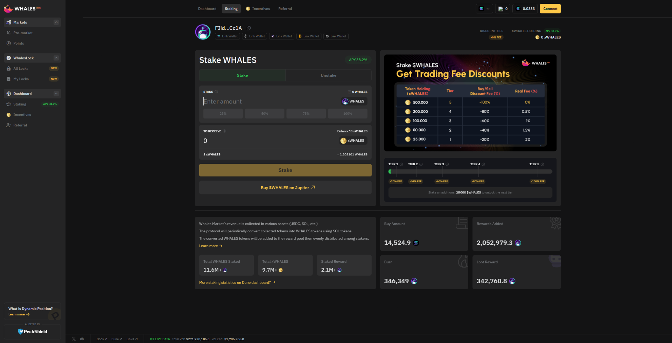672x343 pixels.
Task: Open the X (Twitter) icon in footer
Action: click(x=73, y=339)
